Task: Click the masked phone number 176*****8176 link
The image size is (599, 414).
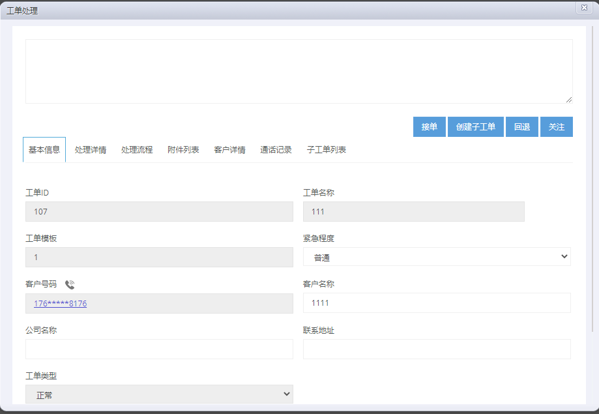Action: (x=60, y=304)
